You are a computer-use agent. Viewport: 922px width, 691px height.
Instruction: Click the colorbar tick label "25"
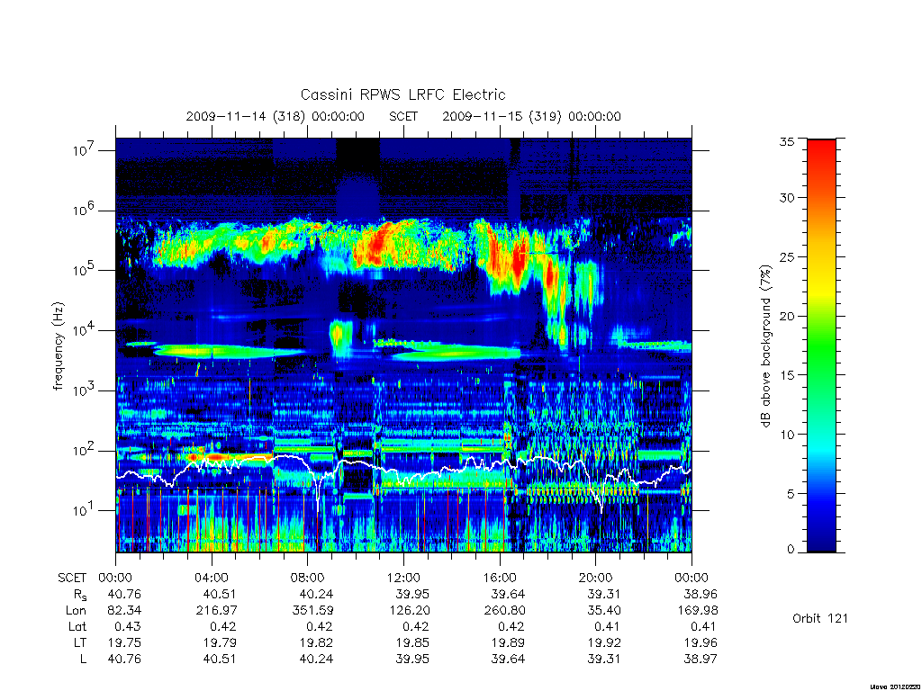786,256
